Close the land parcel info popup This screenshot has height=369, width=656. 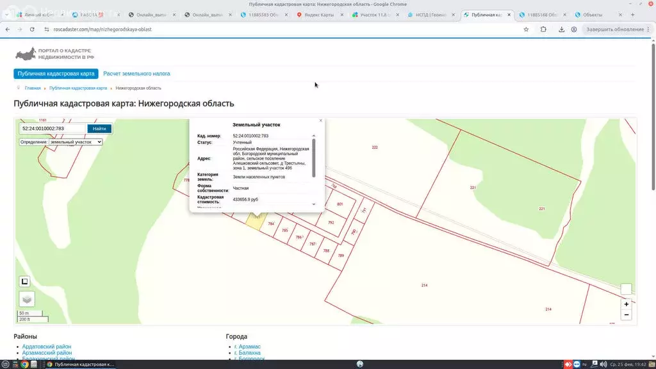point(321,120)
